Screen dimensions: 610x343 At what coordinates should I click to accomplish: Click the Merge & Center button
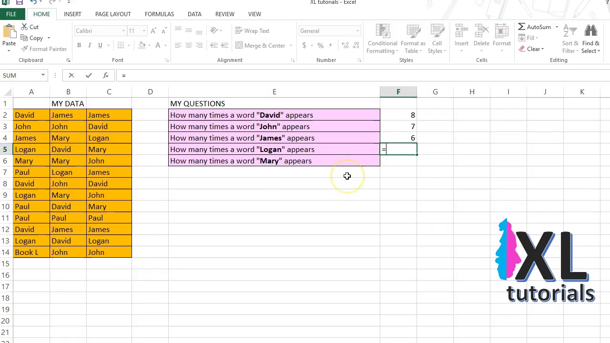[261, 46]
